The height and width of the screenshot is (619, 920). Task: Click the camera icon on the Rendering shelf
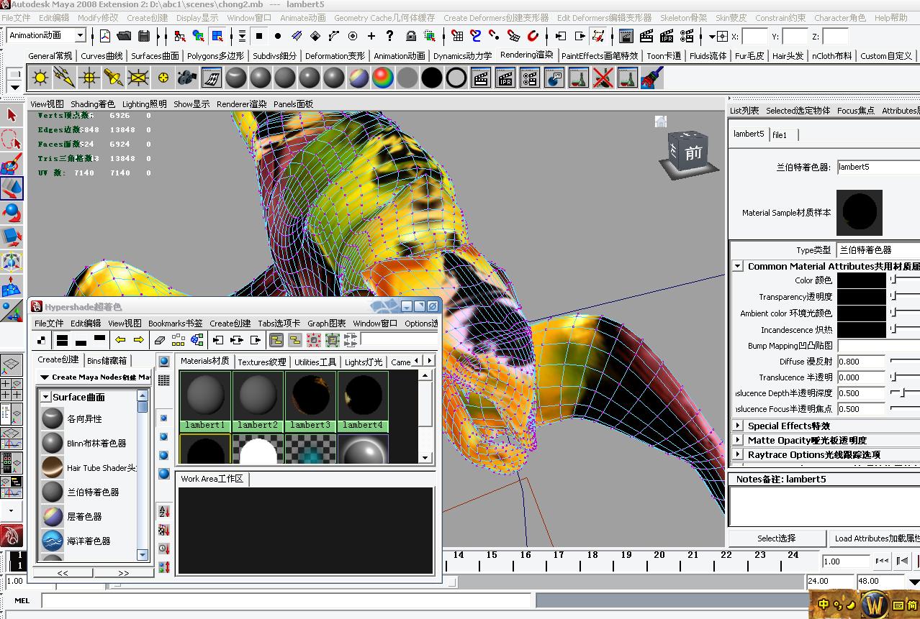187,78
